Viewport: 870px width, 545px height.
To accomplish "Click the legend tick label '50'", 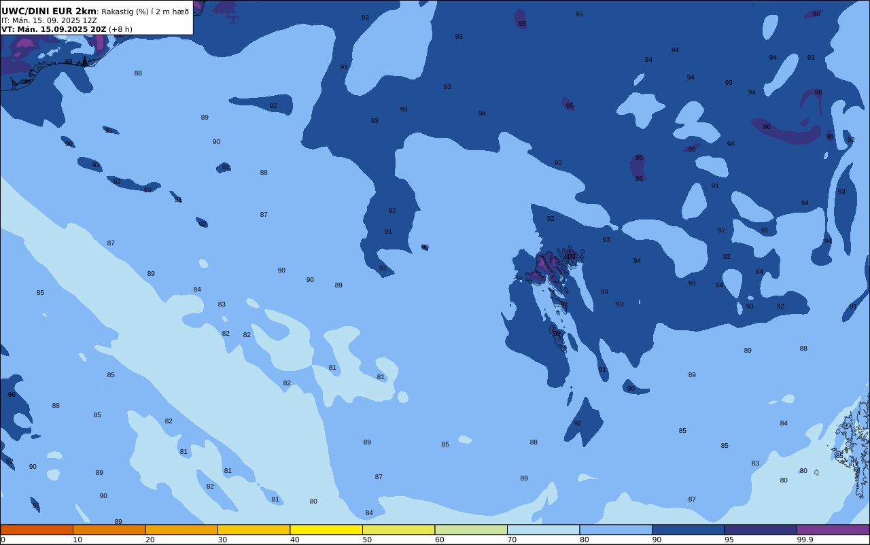I will [x=367, y=540].
